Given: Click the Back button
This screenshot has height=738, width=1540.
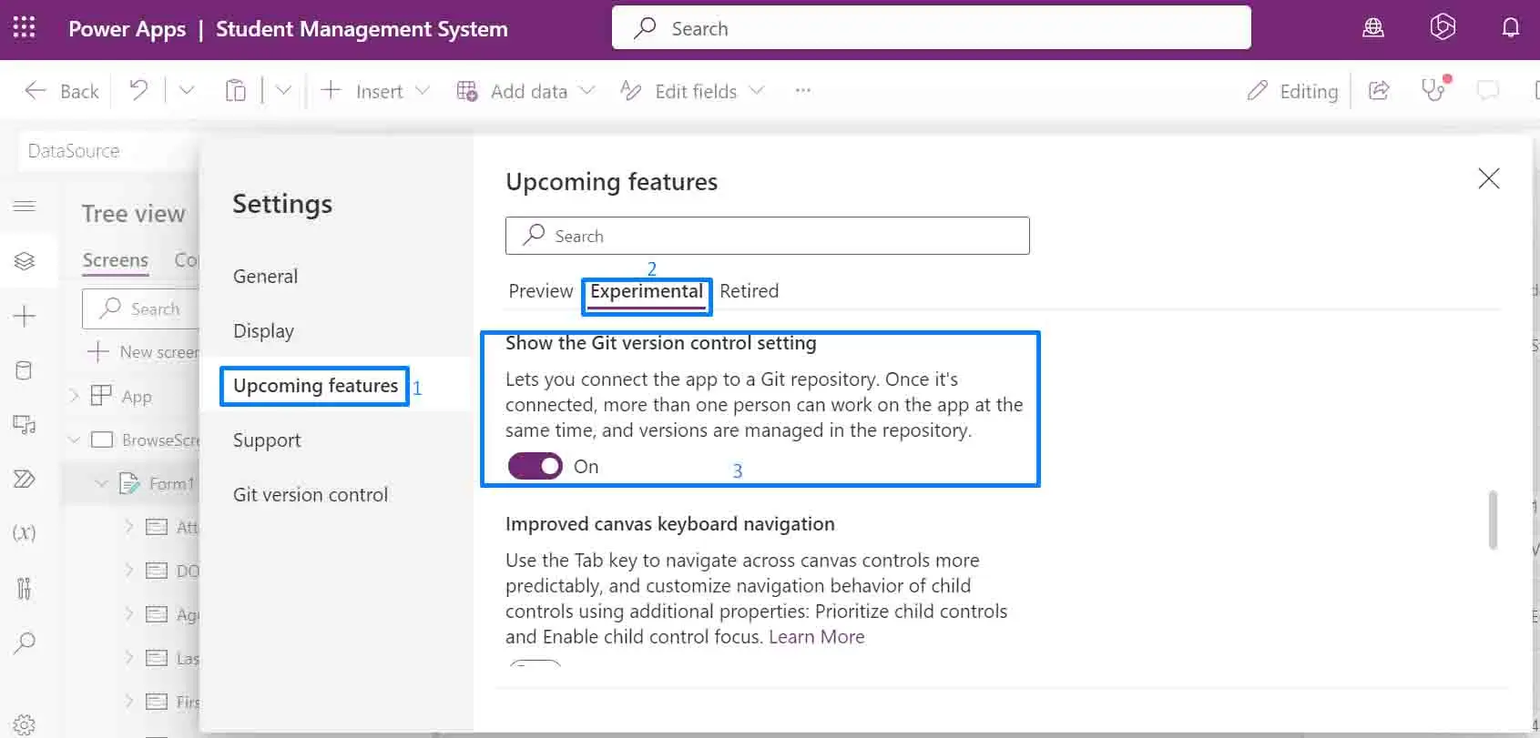Looking at the screenshot, I should [62, 91].
